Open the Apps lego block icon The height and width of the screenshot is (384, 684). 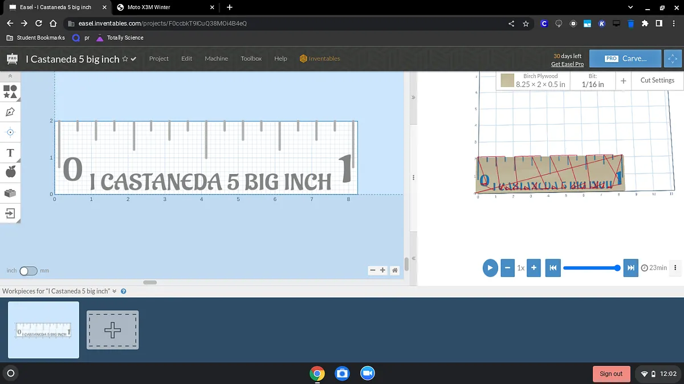tap(10, 193)
